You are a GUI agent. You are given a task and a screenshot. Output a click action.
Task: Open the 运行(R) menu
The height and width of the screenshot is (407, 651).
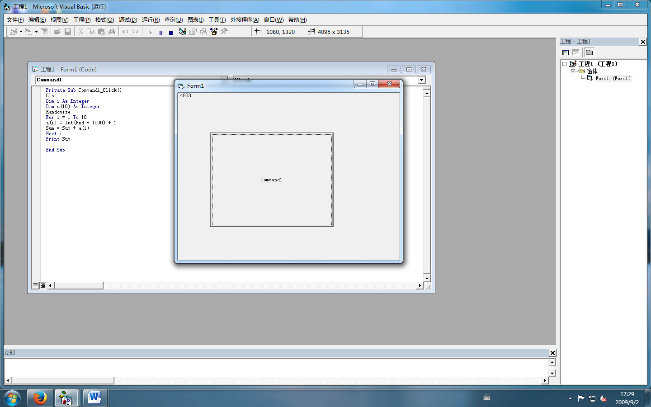tap(151, 20)
